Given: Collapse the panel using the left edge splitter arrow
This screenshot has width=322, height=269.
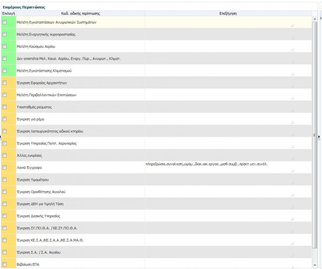Looking at the screenshot, I should click(x=1, y=137).
